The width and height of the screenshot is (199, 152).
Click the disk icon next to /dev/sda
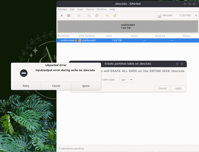click(159, 16)
